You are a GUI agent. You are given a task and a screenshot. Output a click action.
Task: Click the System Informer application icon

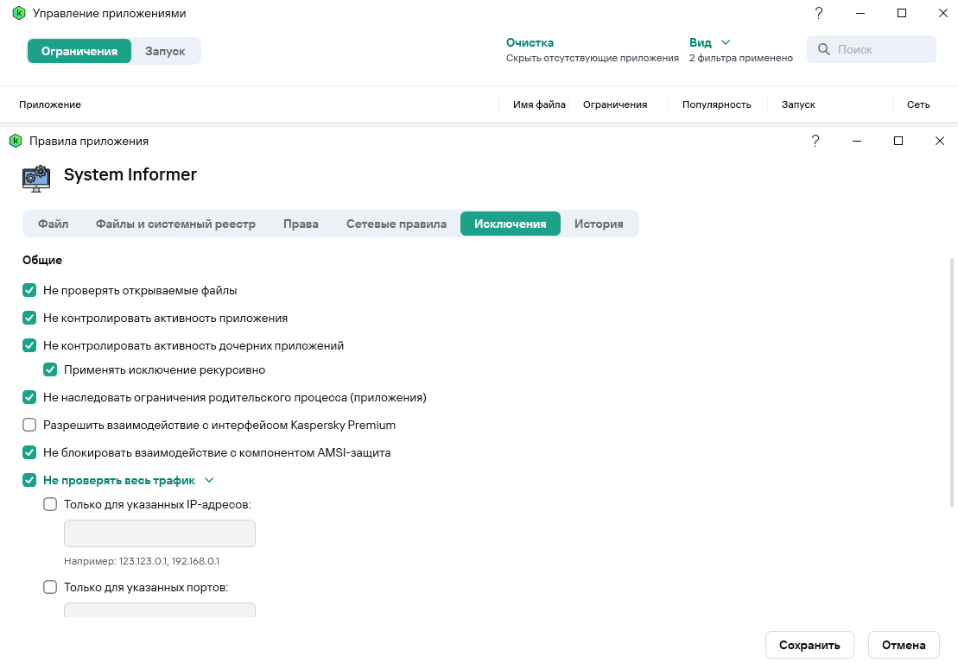click(36, 178)
